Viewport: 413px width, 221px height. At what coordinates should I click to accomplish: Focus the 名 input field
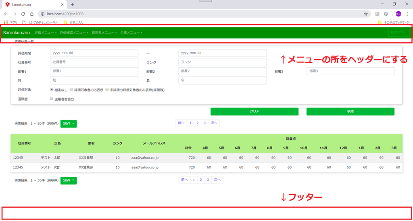222,81
